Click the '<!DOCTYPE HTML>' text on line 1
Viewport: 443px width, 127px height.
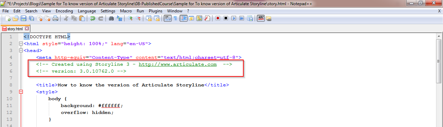[47, 37]
